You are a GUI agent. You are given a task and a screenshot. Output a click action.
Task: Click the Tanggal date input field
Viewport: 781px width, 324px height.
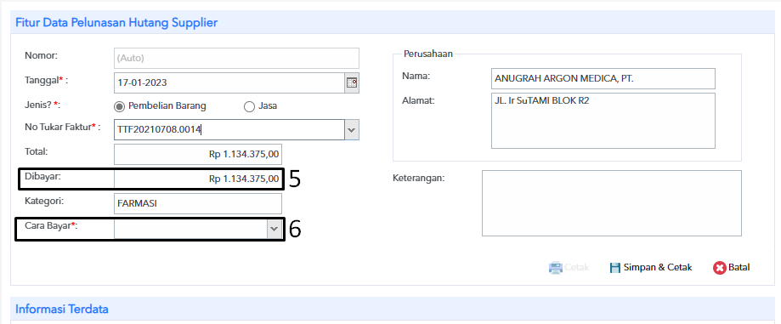pos(229,82)
